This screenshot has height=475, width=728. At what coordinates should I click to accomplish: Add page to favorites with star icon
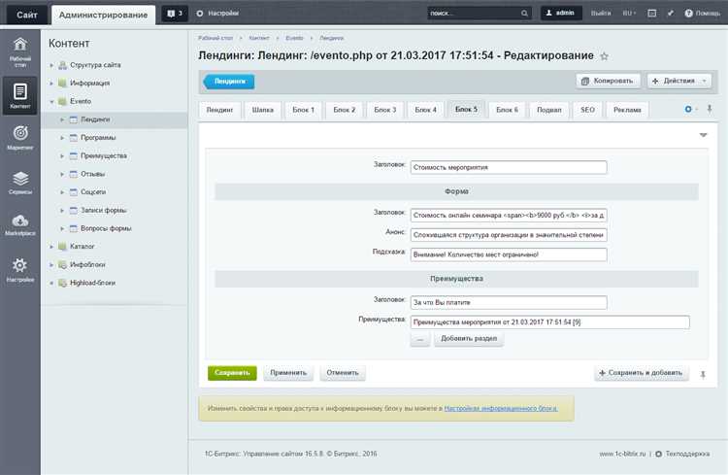coord(604,56)
